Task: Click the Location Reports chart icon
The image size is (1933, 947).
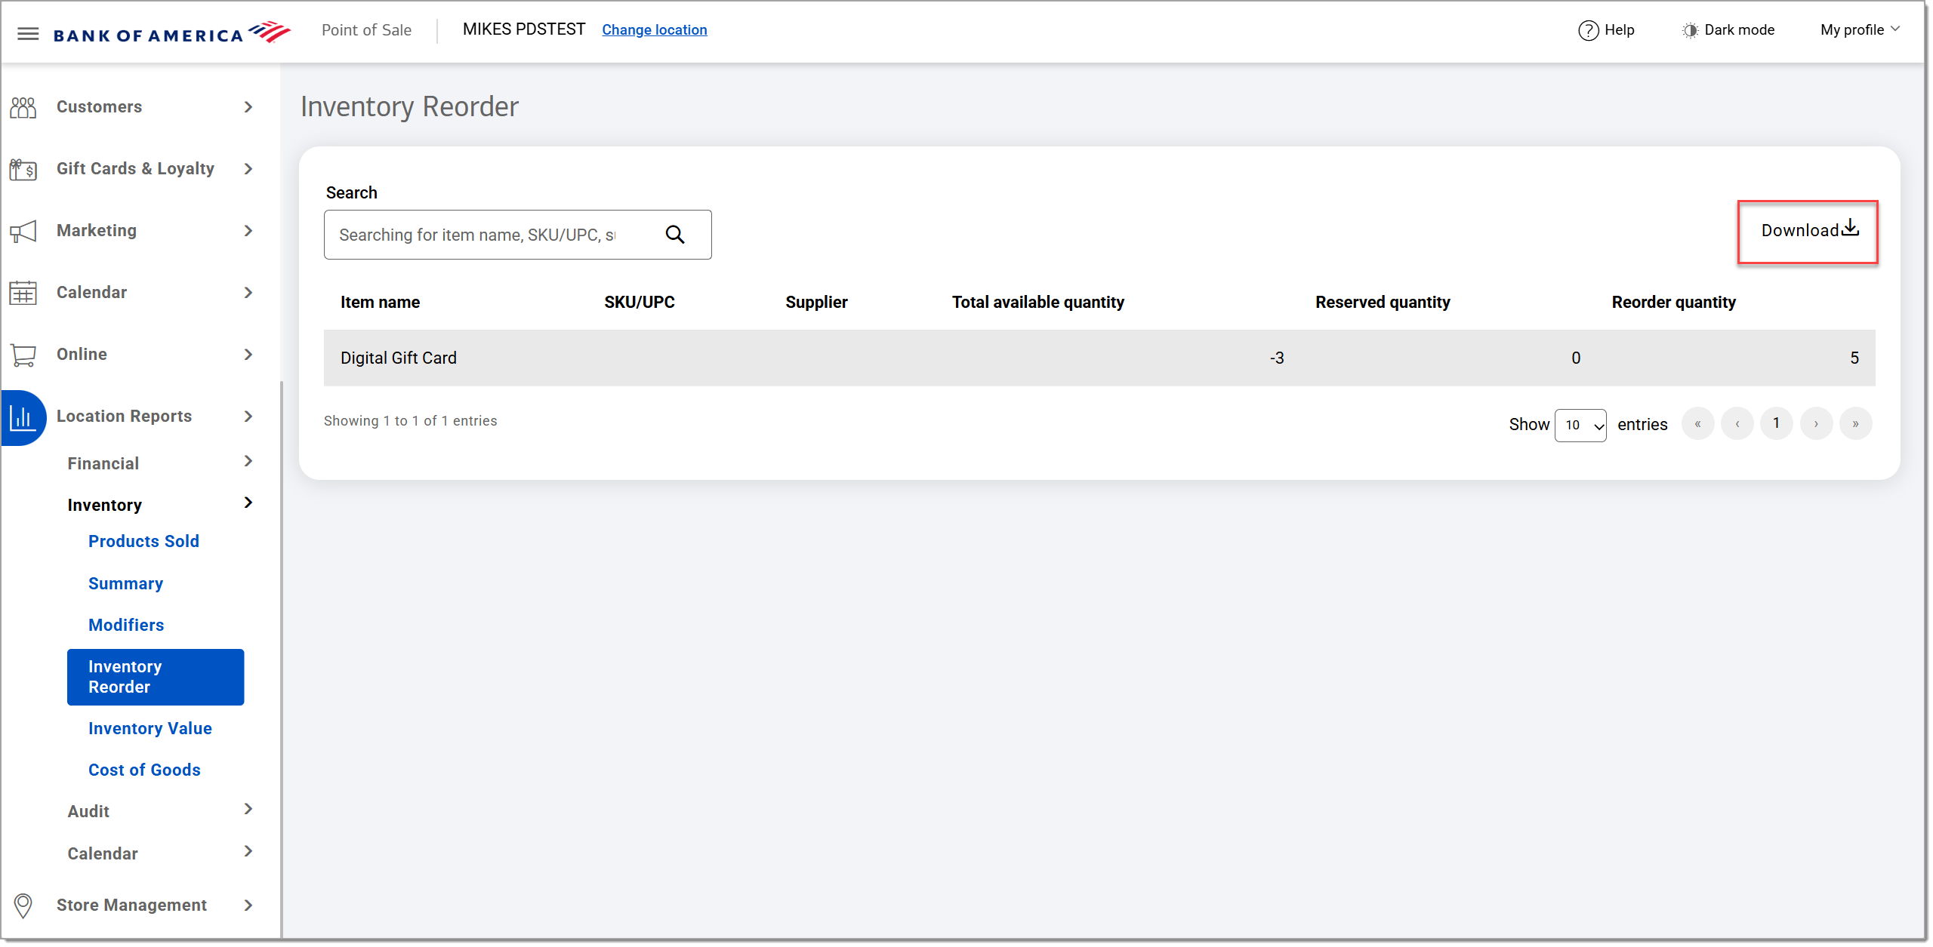Action: tap(23, 416)
